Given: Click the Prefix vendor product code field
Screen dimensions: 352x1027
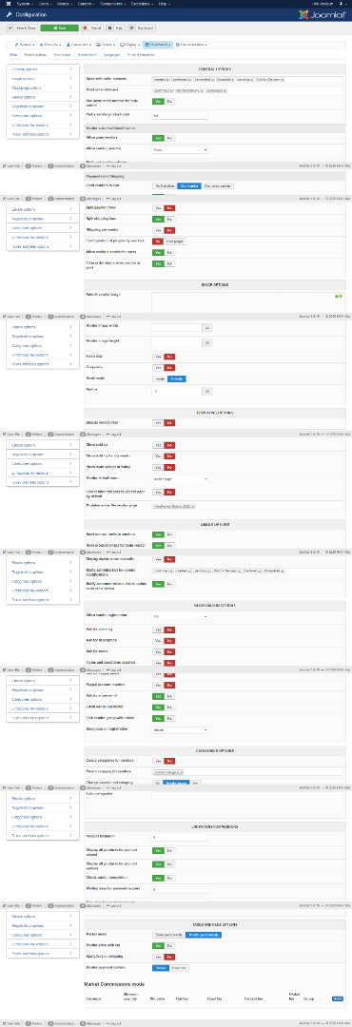Looking at the screenshot, I should [x=180, y=115].
